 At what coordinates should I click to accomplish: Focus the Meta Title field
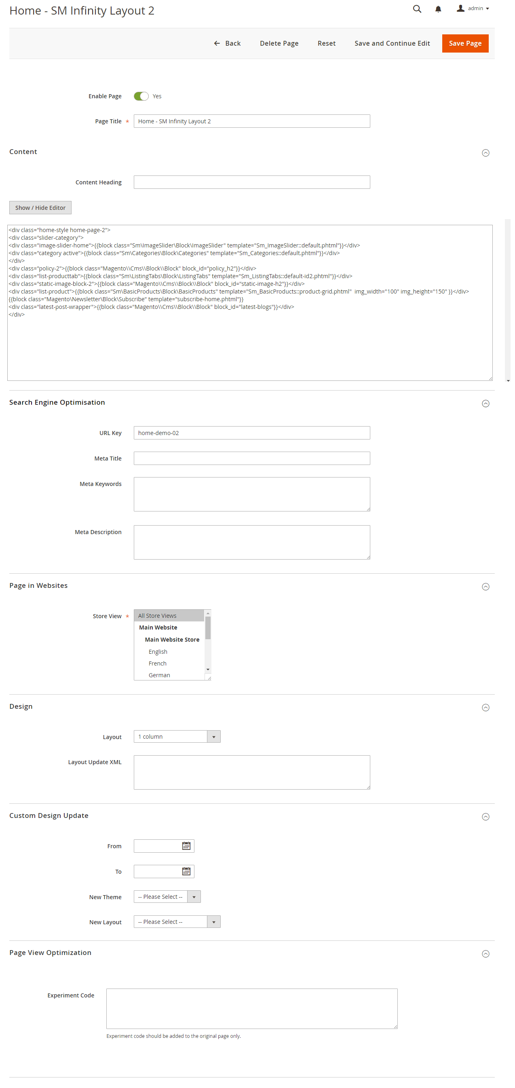[251, 458]
